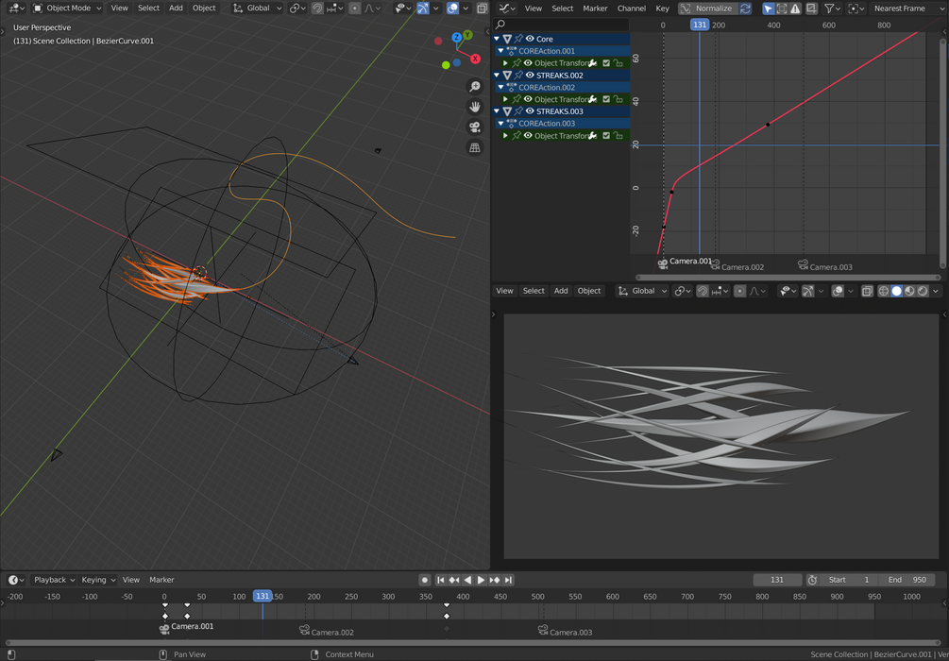This screenshot has height=661, width=949.
Task: Click the red X axis gizmo ball
Action: (476, 59)
